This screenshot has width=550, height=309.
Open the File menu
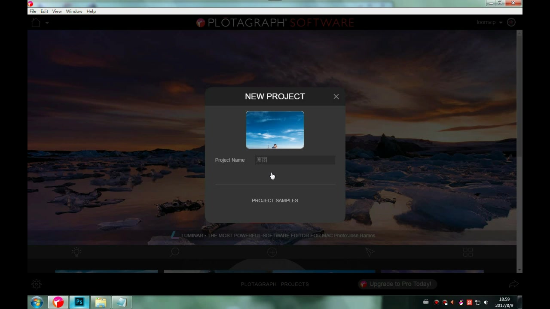click(x=33, y=11)
